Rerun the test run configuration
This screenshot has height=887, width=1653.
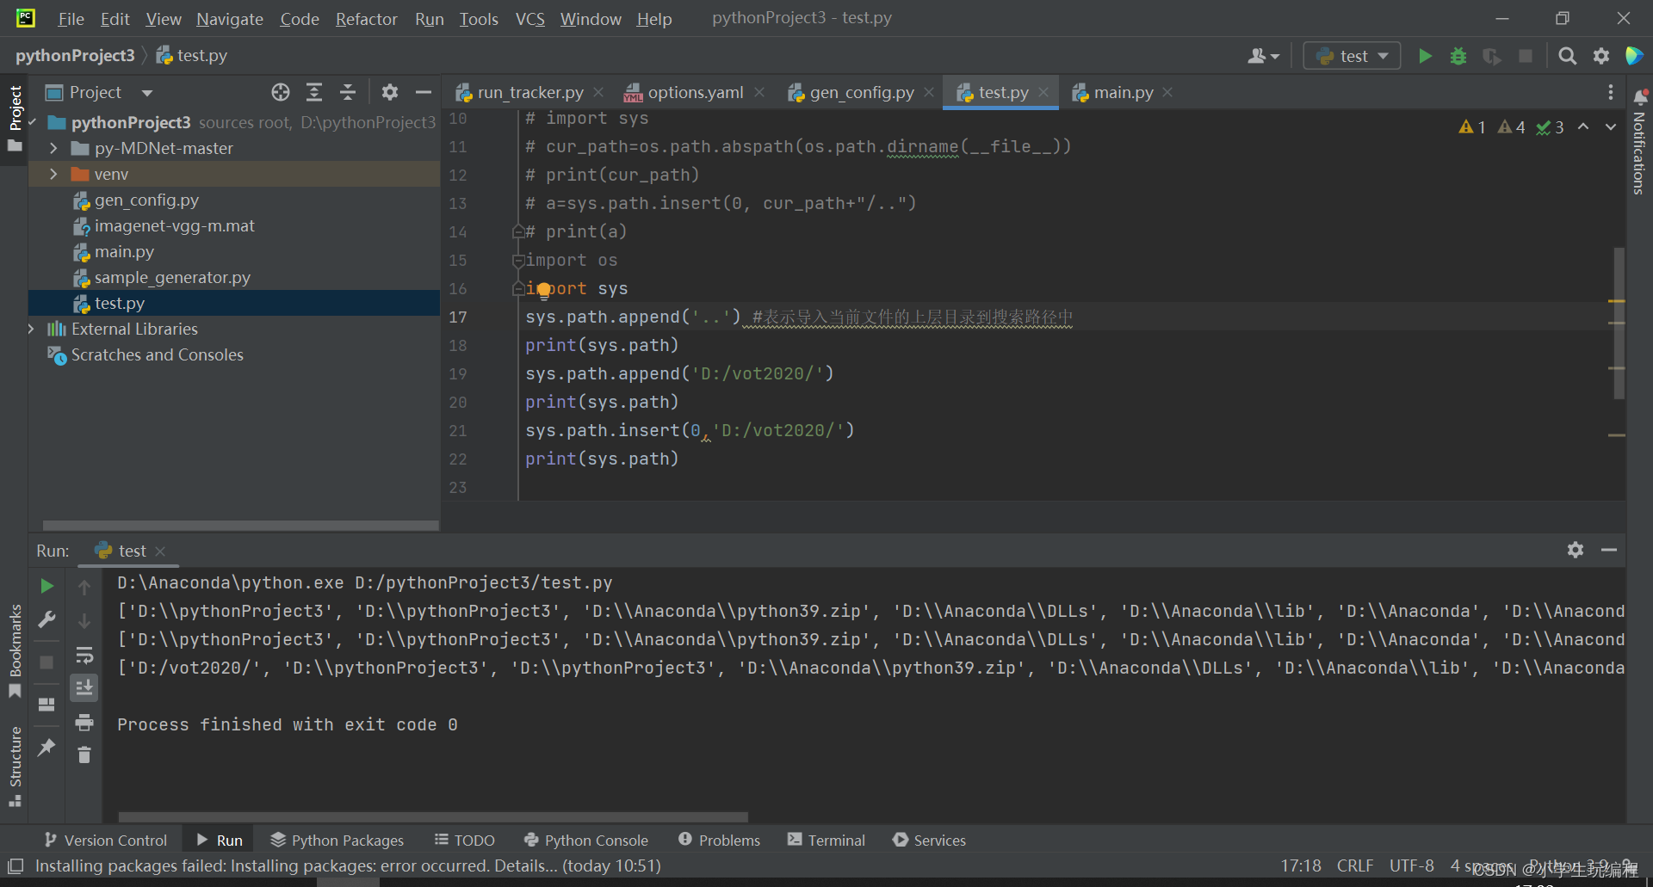[x=46, y=586]
